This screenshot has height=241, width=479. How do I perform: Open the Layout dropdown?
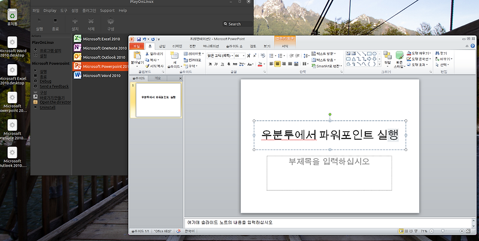(x=193, y=54)
